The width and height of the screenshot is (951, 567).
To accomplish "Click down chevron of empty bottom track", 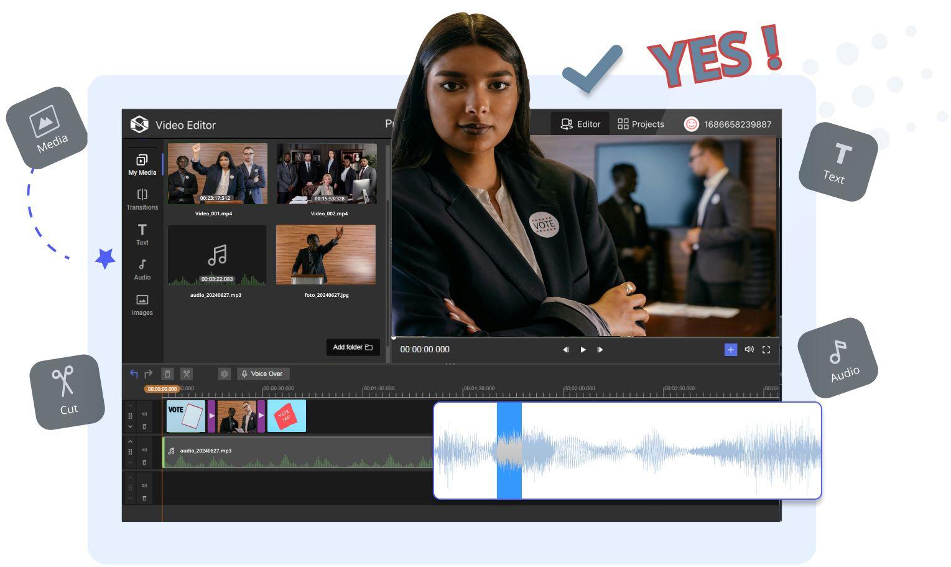I will [x=130, y=499].
